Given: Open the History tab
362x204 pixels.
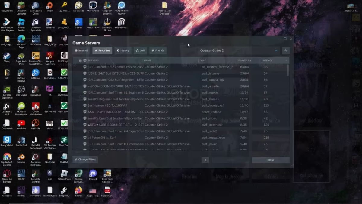Looking at the screenshot, I should (x=123, y=50).
